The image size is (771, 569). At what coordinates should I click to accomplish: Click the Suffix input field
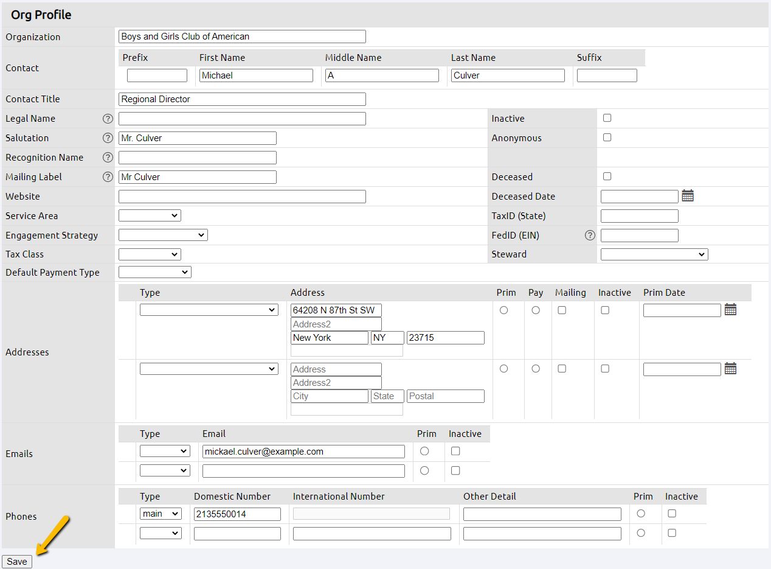[607, 75]
